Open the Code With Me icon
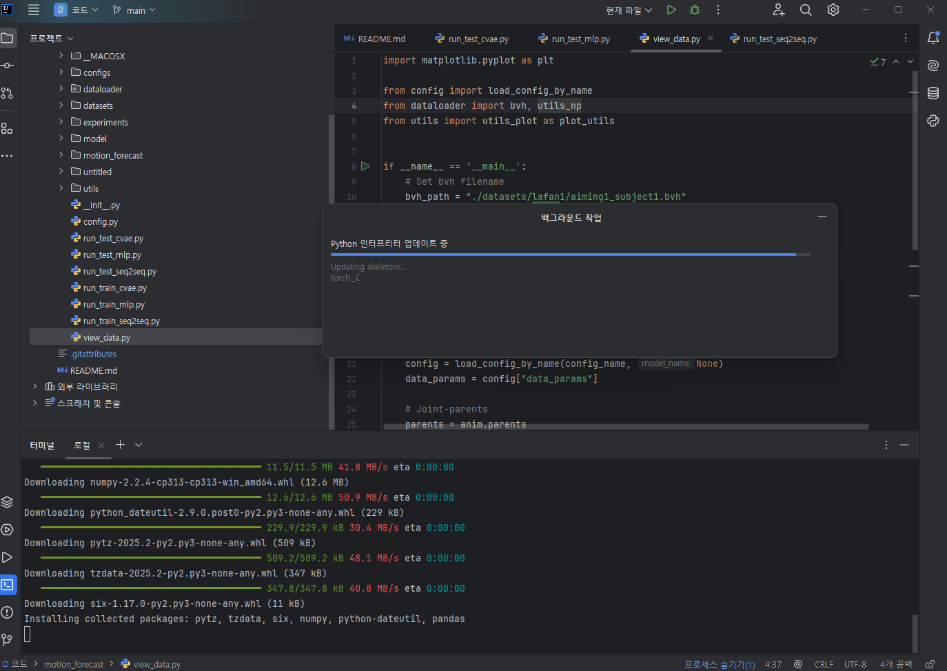947x671 pixels. coord(779,10)
